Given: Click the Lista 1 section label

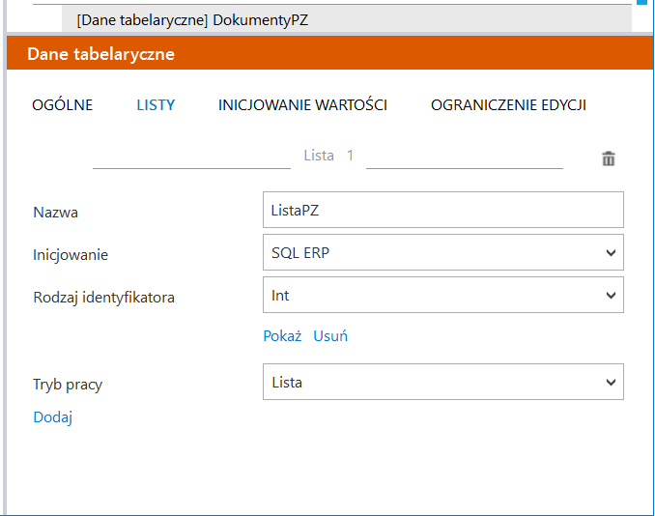Looking at the screenshot, I should [x=328, y=156].
